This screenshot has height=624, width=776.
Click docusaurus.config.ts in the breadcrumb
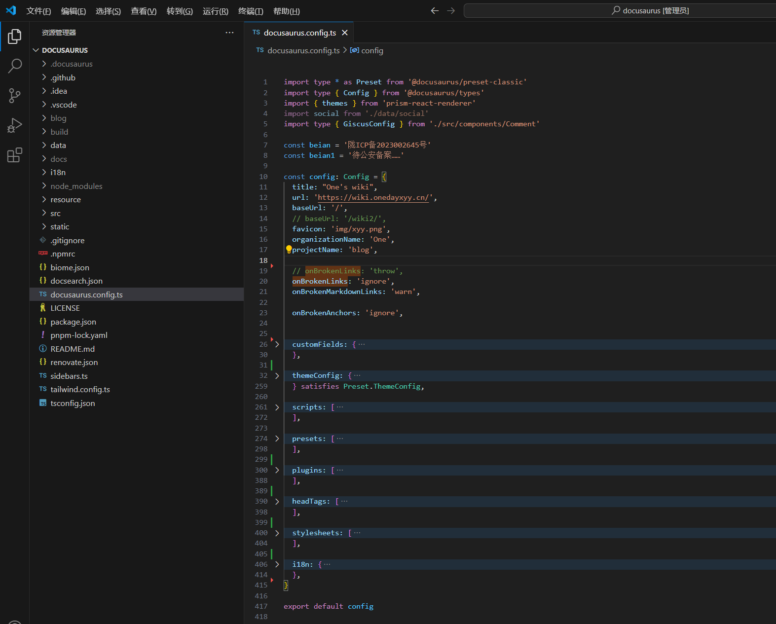click(303, 50)
